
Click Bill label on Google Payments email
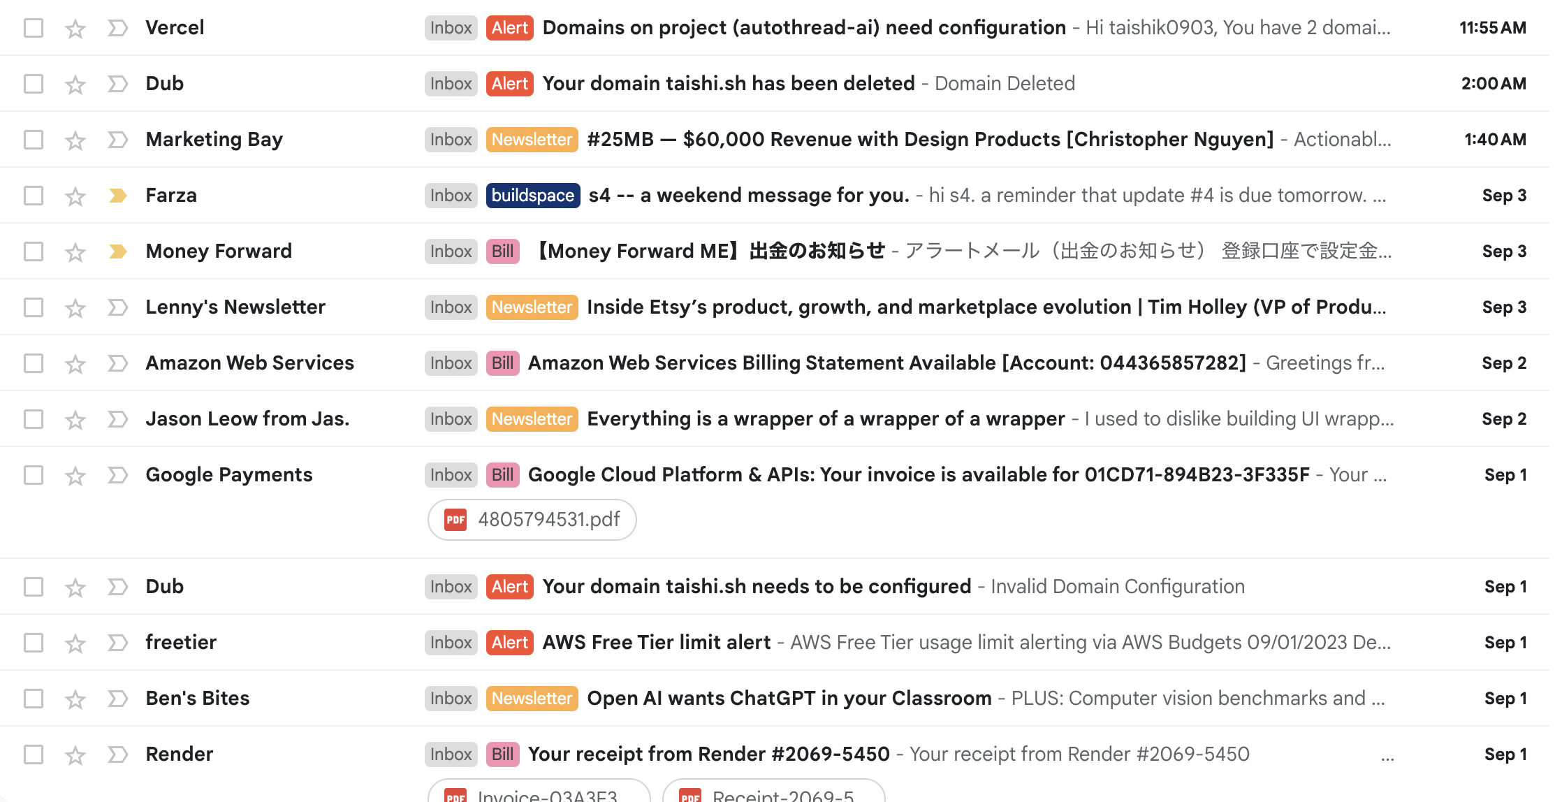503,475
